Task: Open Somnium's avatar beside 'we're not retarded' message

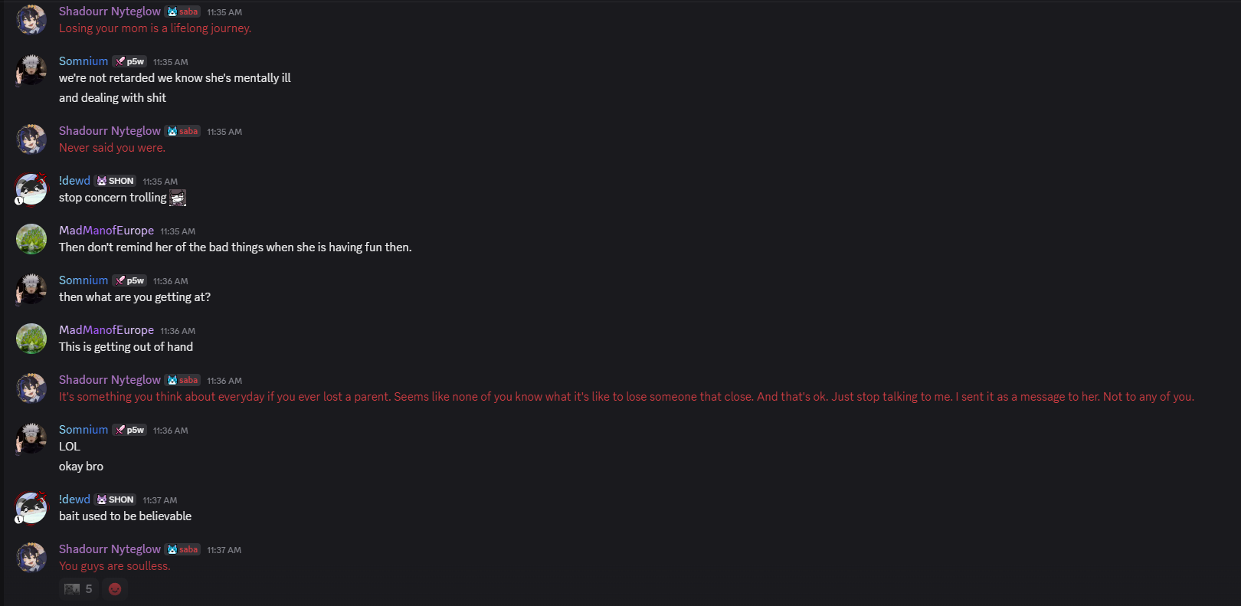Action: (31, 69)
